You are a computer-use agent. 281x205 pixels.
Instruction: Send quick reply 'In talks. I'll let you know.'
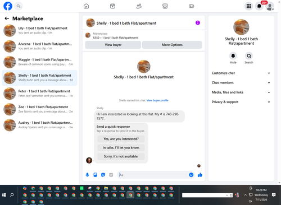click(121, 148)
